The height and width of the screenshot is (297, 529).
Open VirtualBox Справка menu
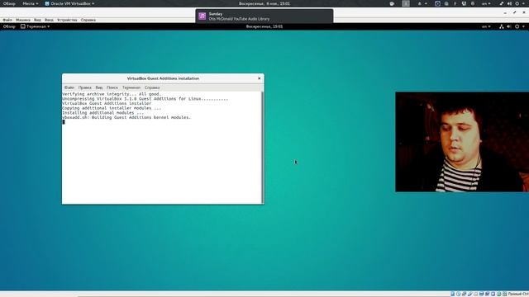pos(88,20)
